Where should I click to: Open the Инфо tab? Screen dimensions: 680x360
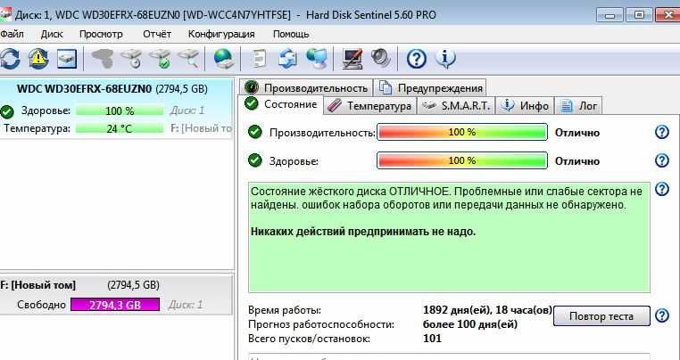coord(525,106)
